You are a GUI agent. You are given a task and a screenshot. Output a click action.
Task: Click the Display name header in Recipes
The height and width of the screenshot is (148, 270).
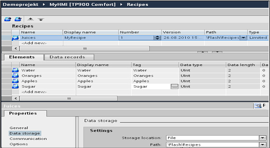click(x=91, y=32)
